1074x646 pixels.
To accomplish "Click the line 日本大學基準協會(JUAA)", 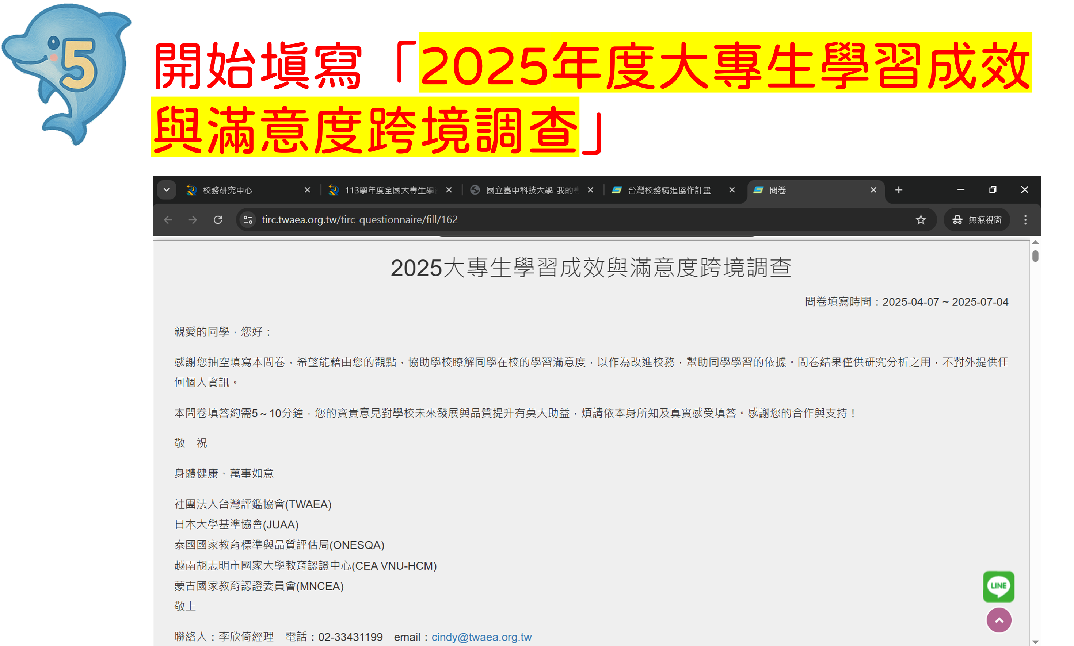I will point(236,524).
